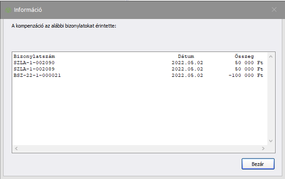Click the empty area in the document list
This screenshot has height=179, width=285.
140,111
